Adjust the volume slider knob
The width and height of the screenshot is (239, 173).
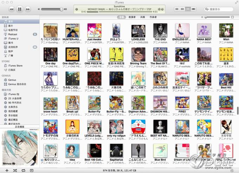pyautogui.click(x=61, y=9)
